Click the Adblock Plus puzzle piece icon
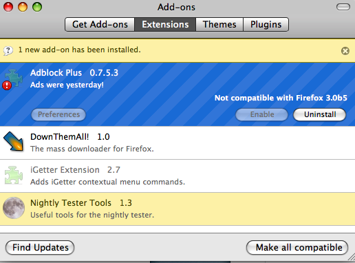355x263 pixels. tap(14, 78)
